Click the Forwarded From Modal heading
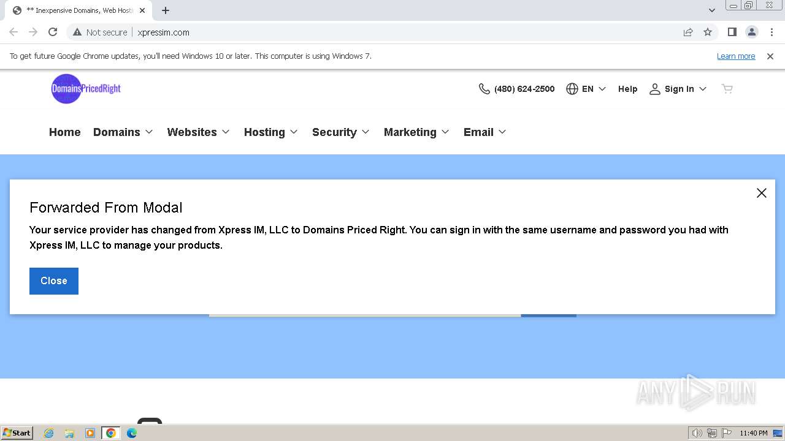This screenshot has width=785, height=441. click(106, 208)
